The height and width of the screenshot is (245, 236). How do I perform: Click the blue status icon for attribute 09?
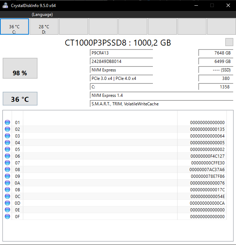click(x=7, y=176)
